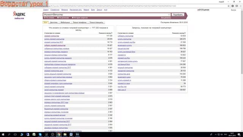Switch to the 'Мобильные' tab
Image resolution: width=243 pixels, height=137 pixels.
[65, 22]
